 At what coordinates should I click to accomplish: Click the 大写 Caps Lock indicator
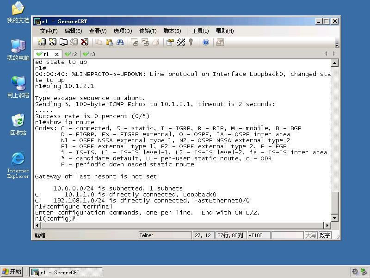pos(311,235)
